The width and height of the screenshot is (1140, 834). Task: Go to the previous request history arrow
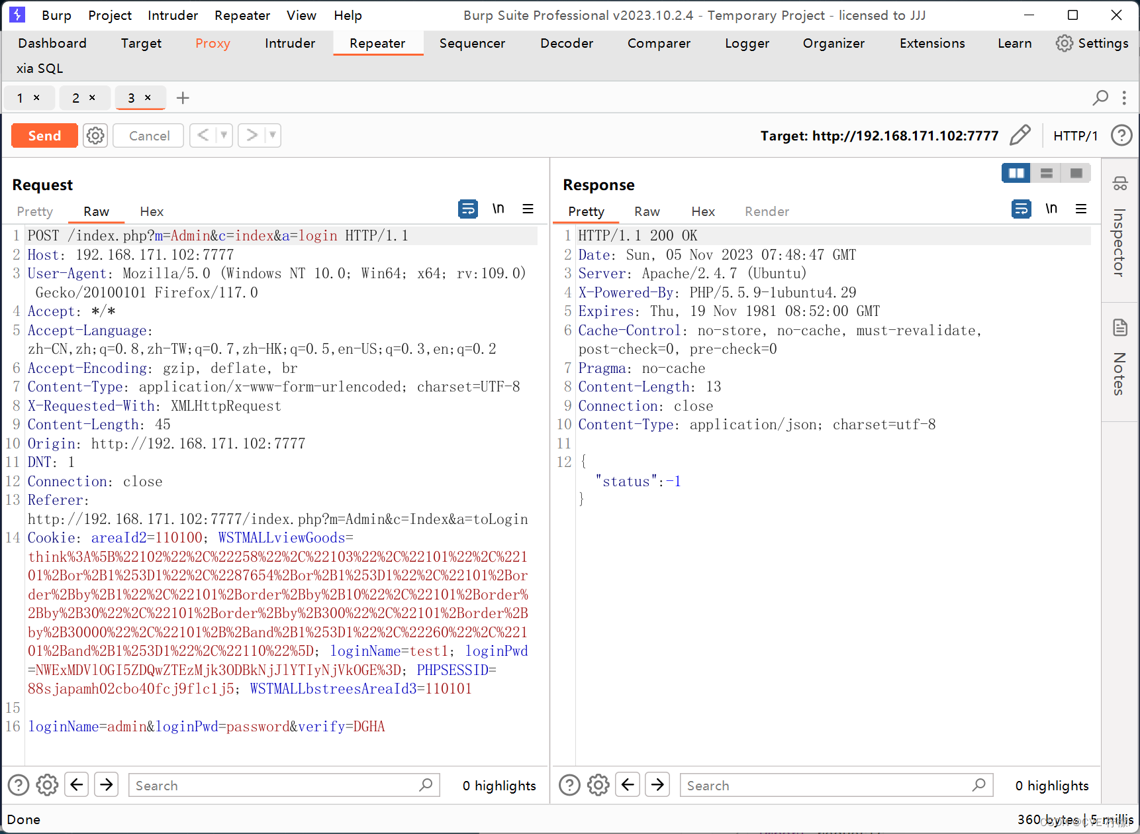[x=203, y=136]
